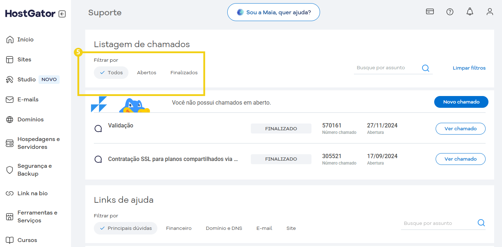
Task: Filter help links by E-mail
Action: pyautogui.click(x=264, y=228)
